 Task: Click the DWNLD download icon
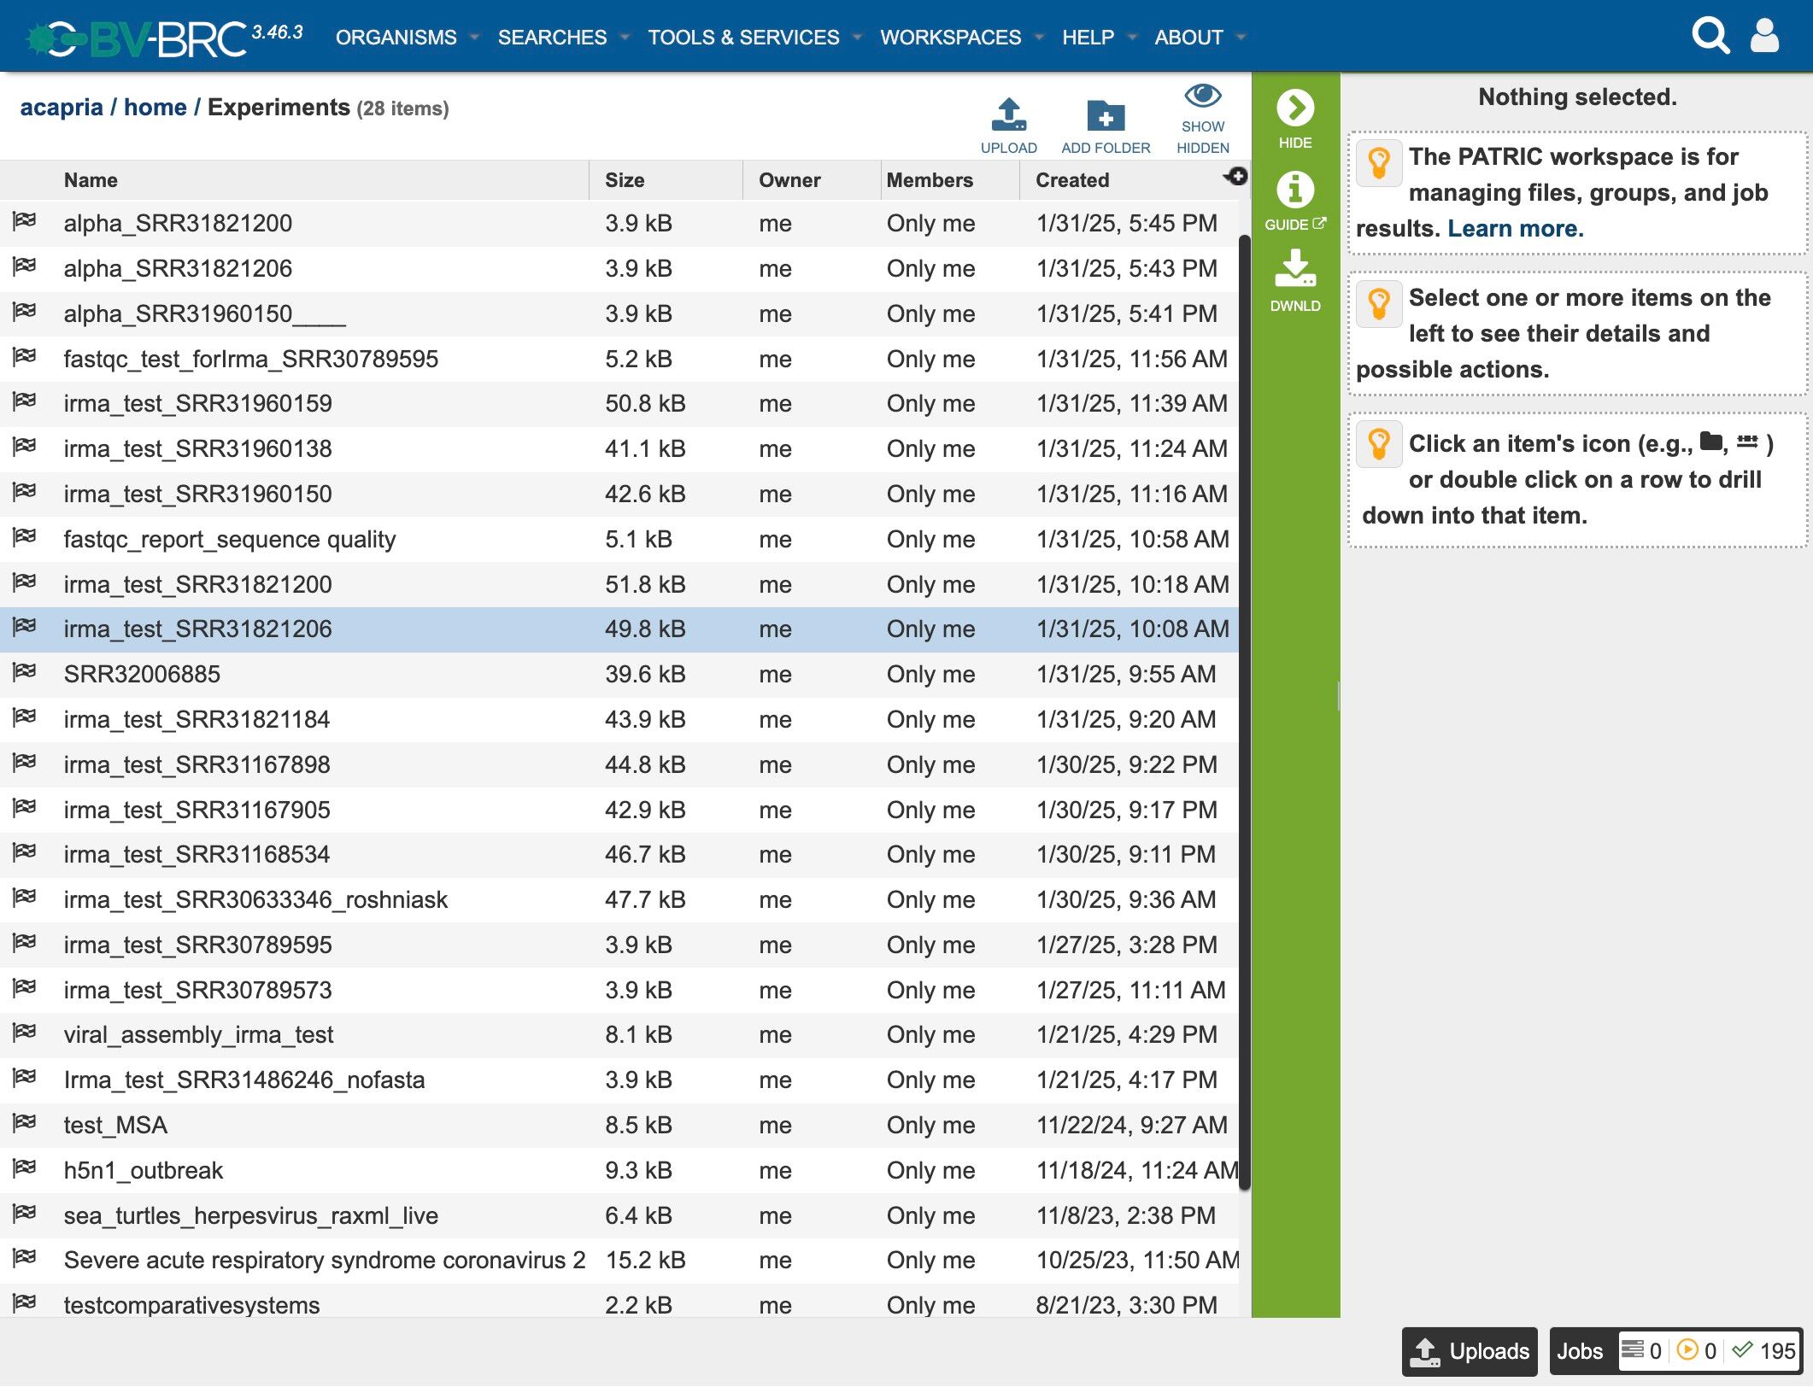[1294, 269]
